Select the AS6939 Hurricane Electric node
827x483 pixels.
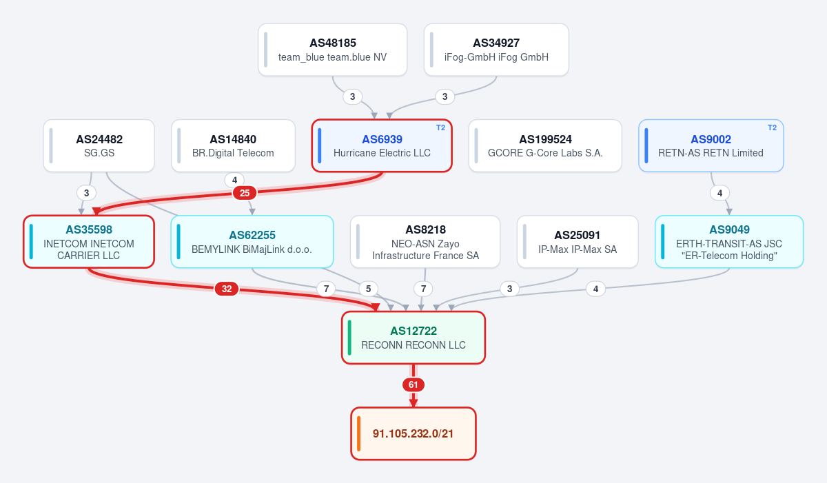tap(382, 145)
